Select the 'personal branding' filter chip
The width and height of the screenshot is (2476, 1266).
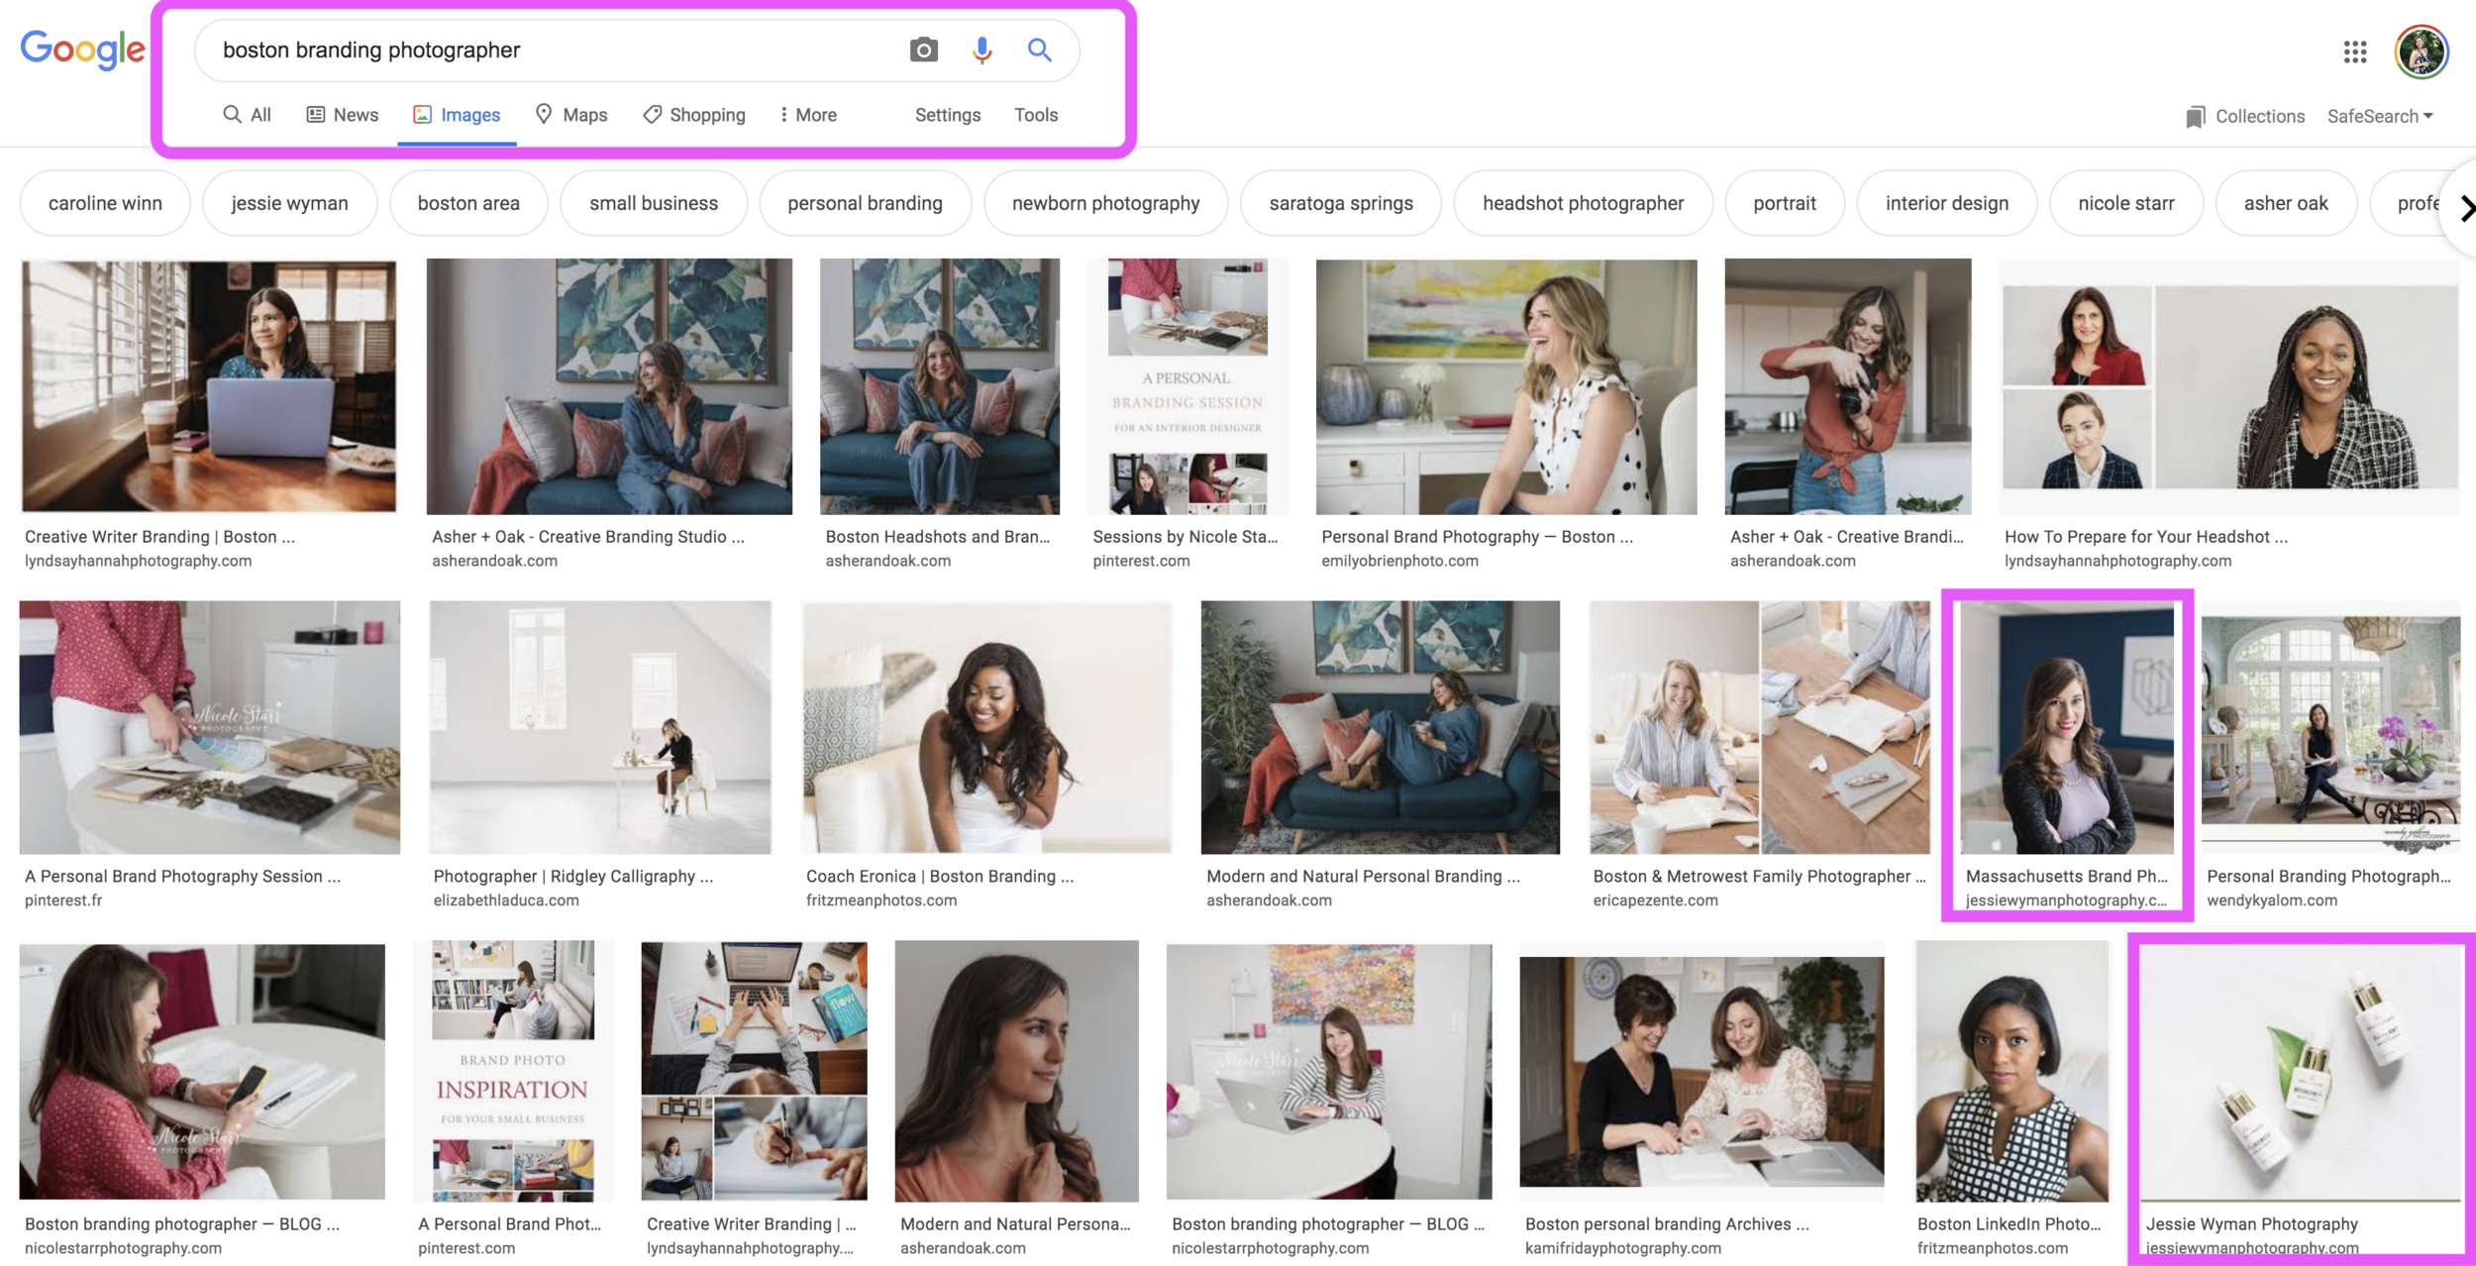(865, 203)
